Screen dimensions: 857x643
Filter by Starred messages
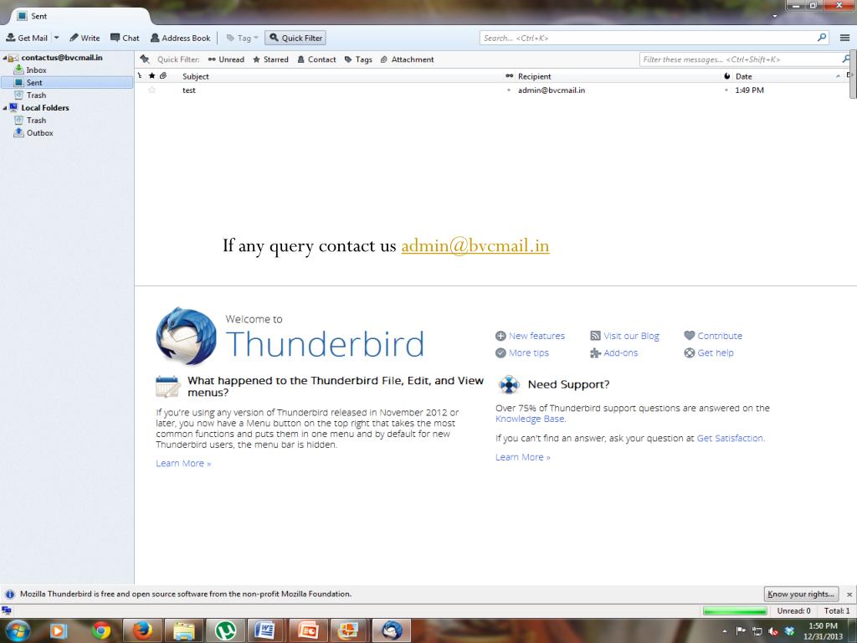pyautogui.click(x=270, y=59)
